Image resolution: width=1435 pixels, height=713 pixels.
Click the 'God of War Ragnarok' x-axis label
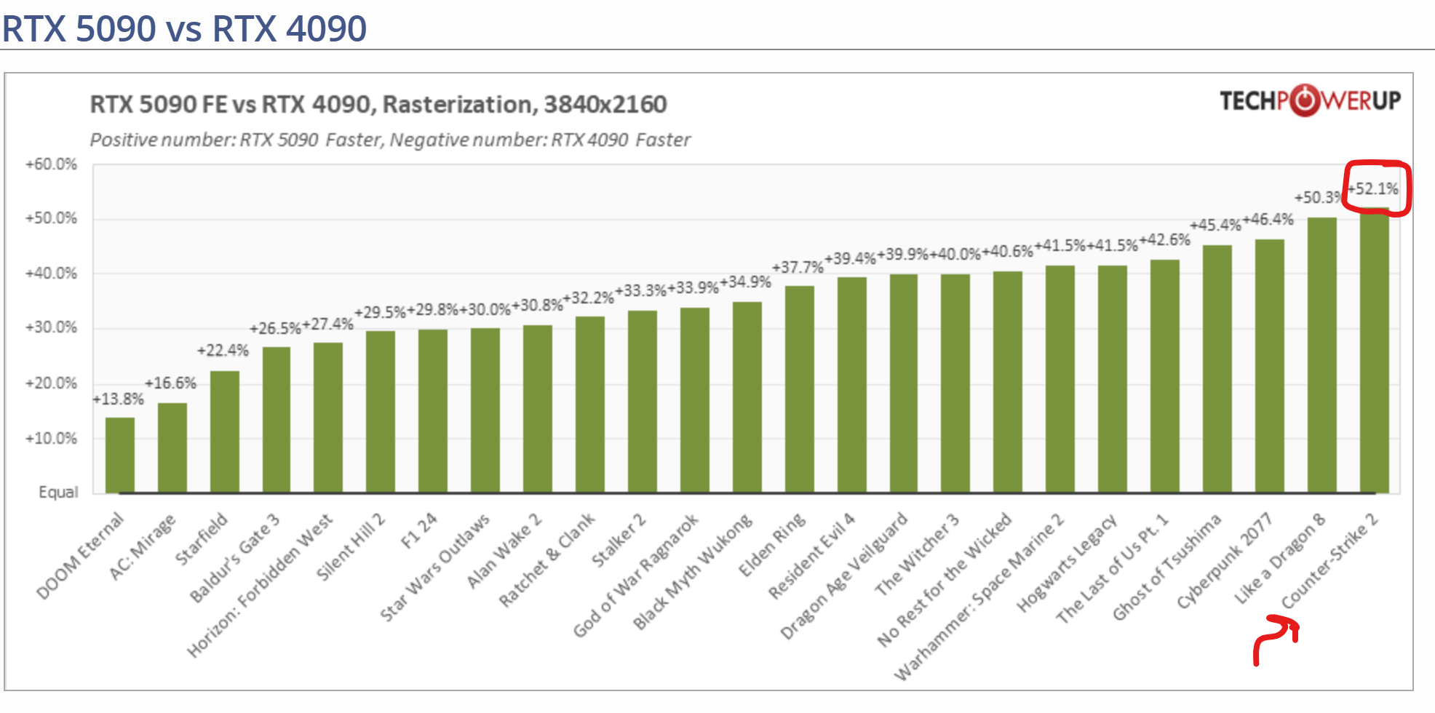click(x=635, y=575)
